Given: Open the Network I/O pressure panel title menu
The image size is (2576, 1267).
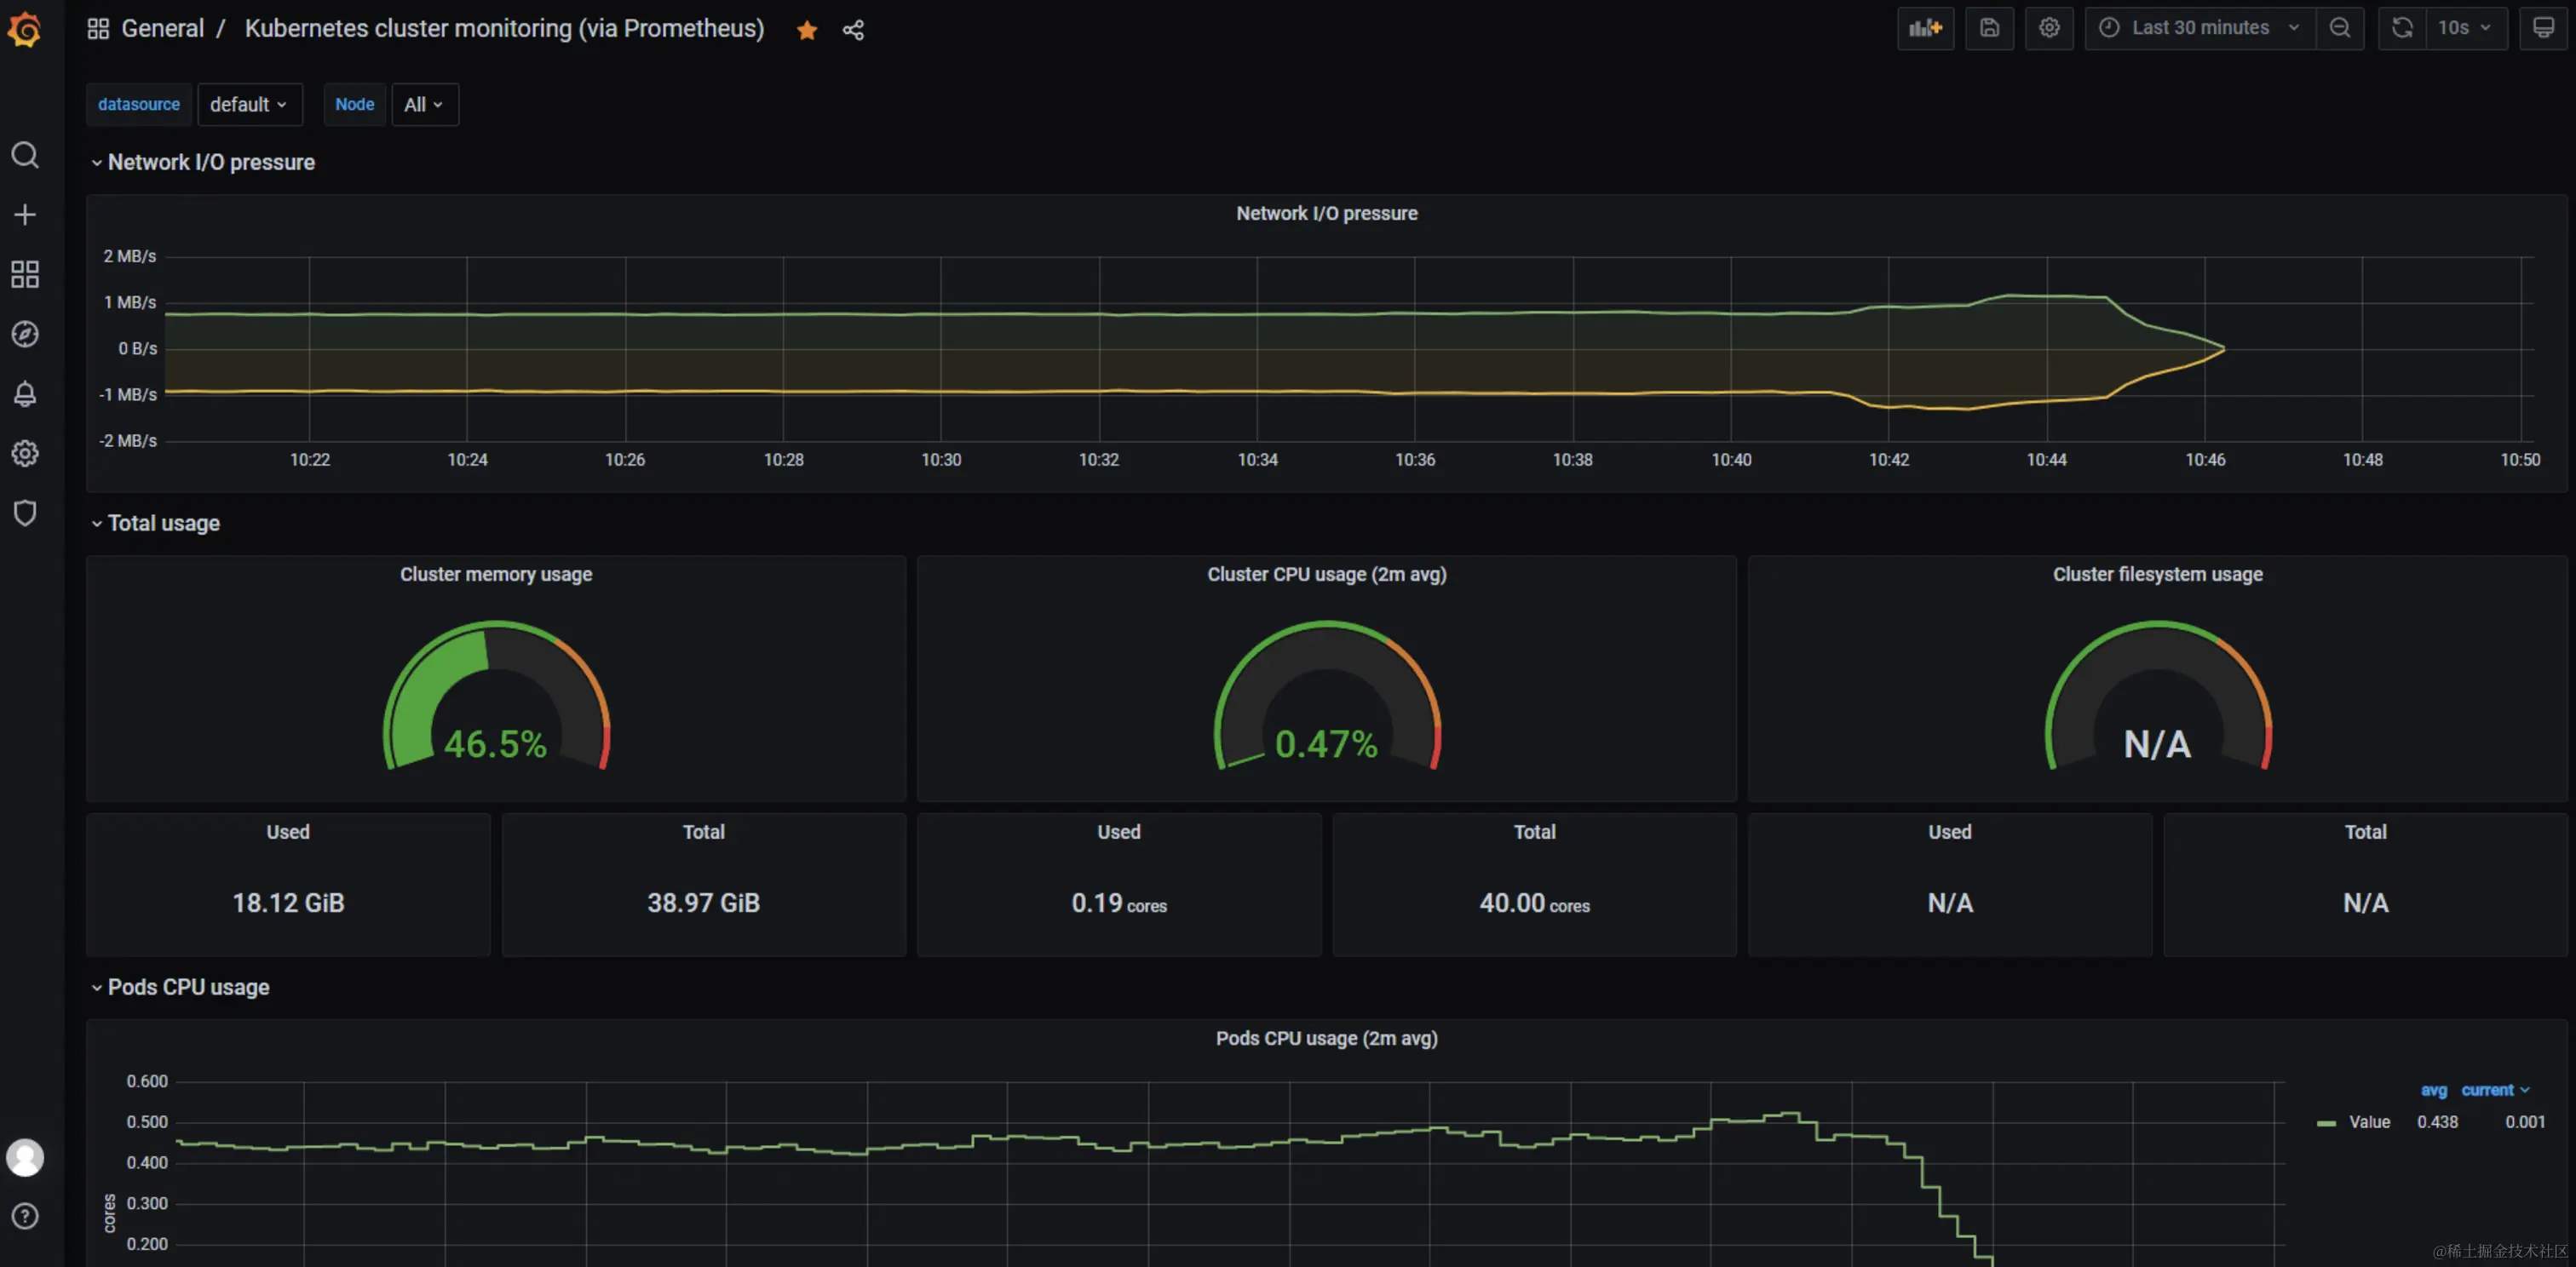Looking at the screenshot, I should point(1326,213).
